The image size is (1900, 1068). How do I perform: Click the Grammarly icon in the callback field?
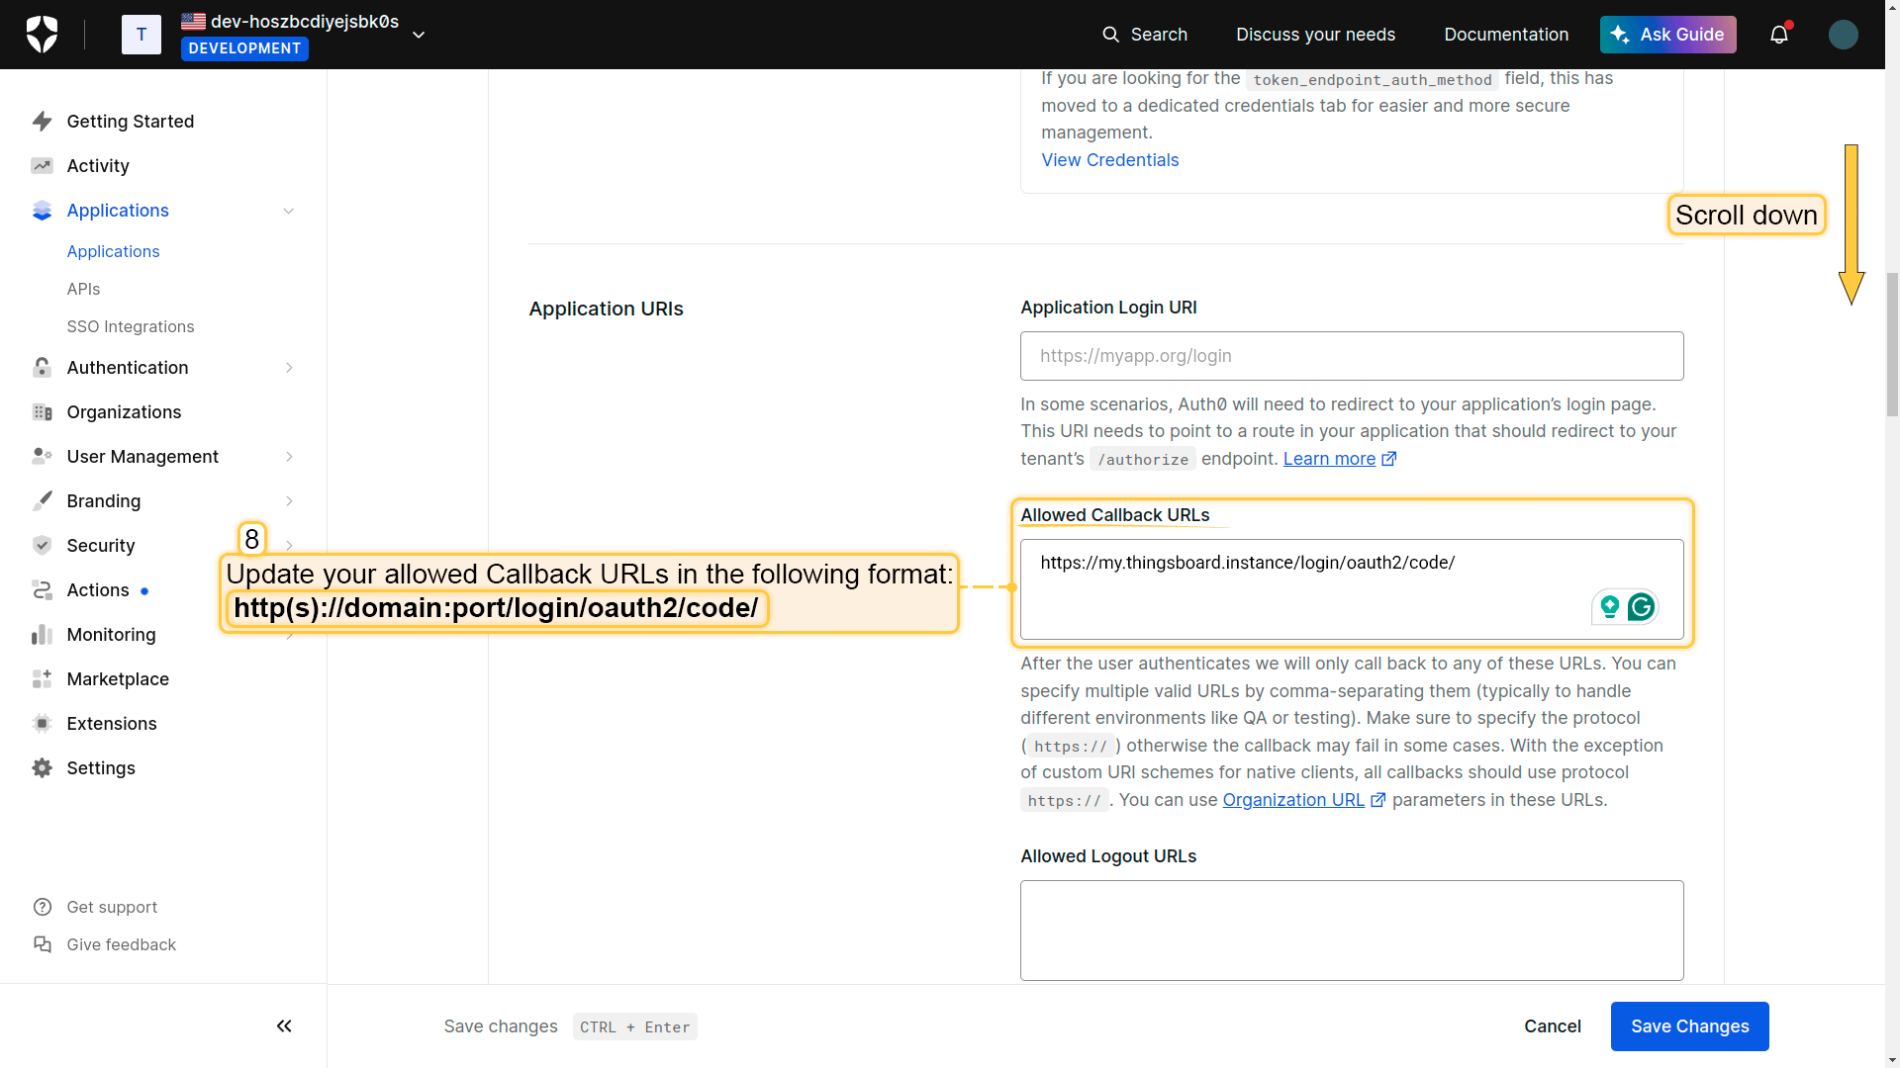[x=1641, y=607]
